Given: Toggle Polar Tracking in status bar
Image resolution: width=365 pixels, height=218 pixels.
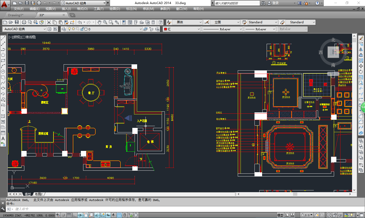Looking at the screenshot, I should [x=80, y=215].
